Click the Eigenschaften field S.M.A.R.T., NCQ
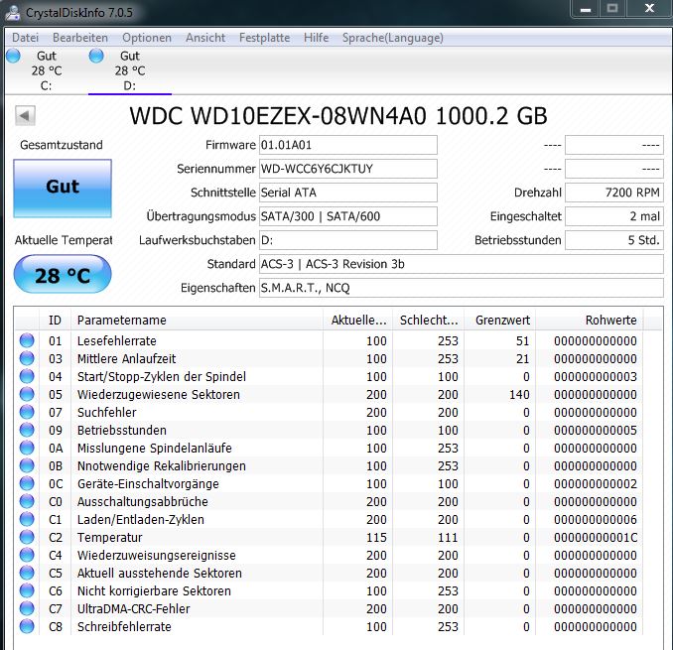 (x=462, y=288)
